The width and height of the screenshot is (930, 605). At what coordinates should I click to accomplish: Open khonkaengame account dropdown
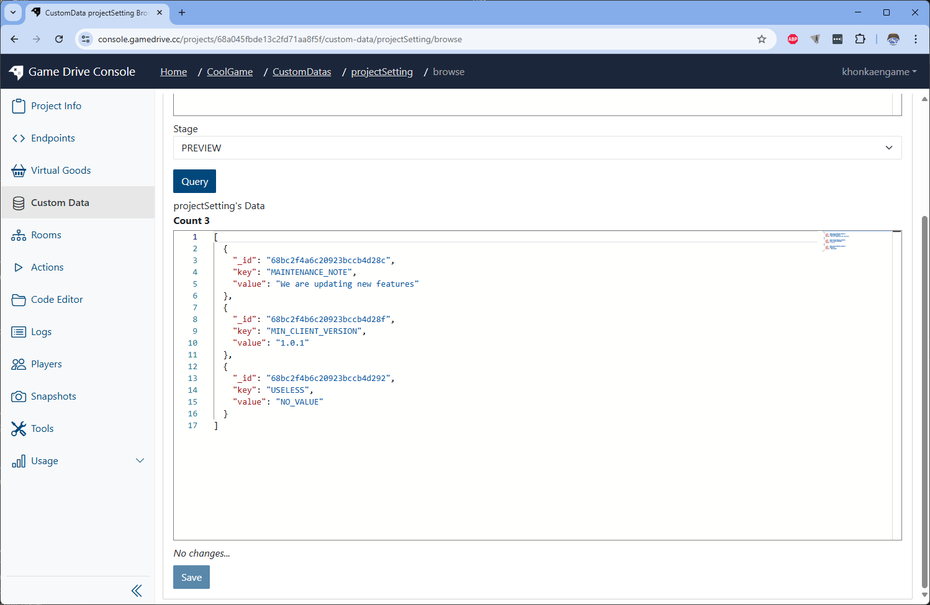pyautogui.click(x=878, y=72)
